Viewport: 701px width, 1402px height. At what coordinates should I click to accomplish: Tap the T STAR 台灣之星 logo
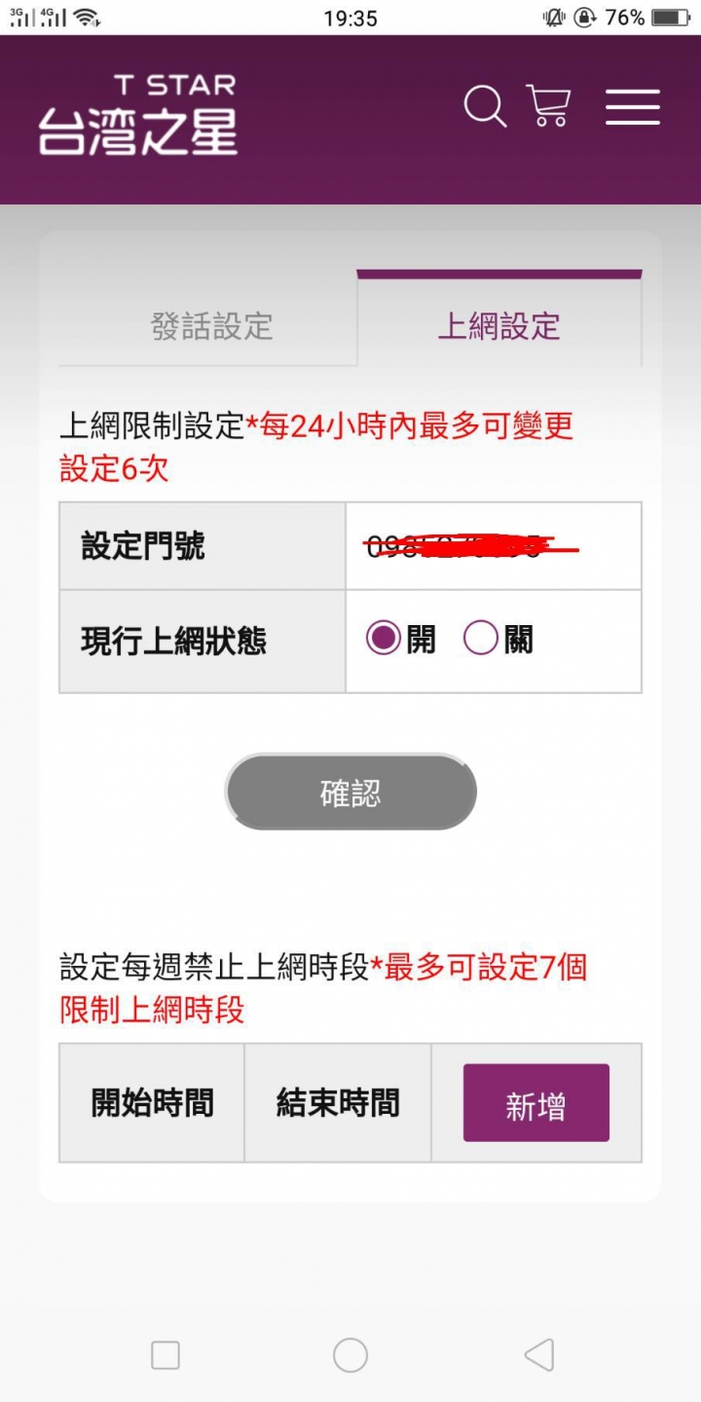[x=138, y=115]
